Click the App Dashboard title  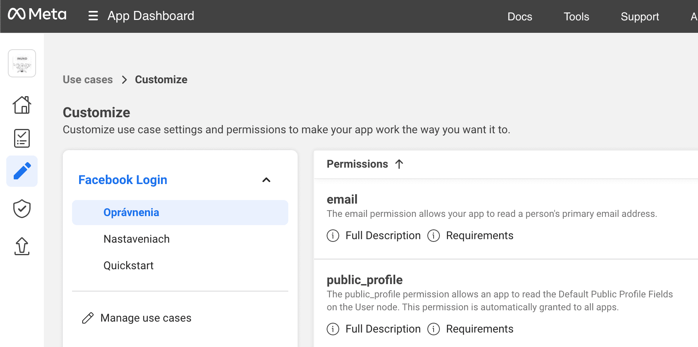(151, 16)
